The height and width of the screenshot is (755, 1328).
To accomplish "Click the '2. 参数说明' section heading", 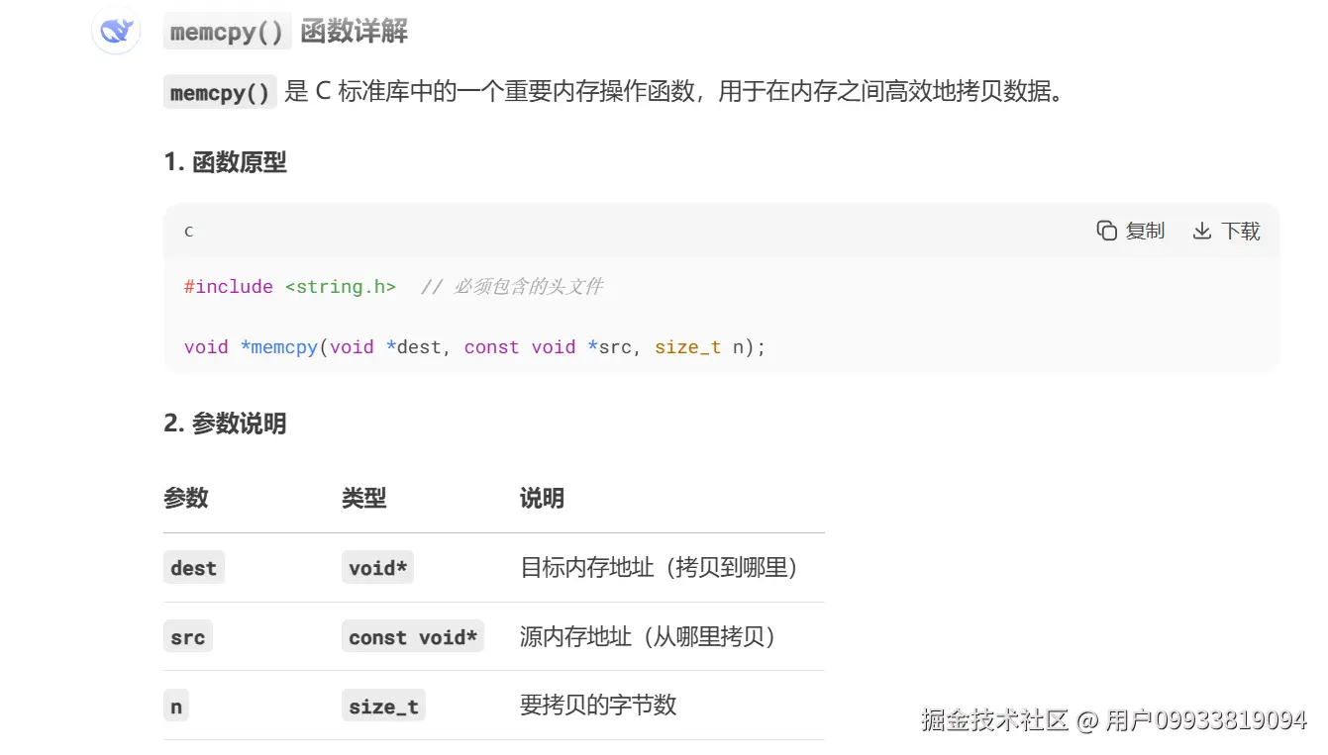I will coord(226,424).
